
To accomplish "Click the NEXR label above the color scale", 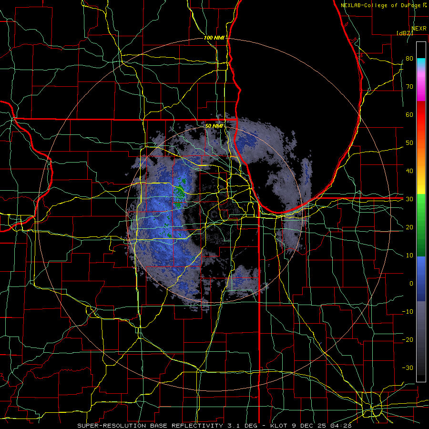I will tap(419, 28).
